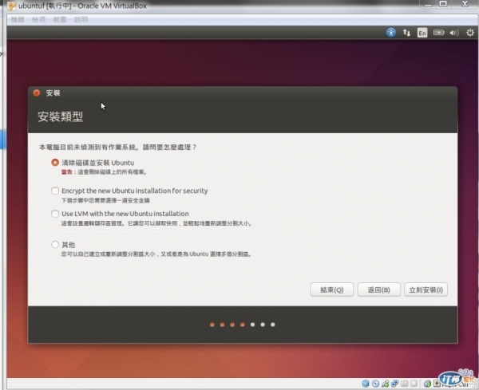Viewport: 479px width, 390px height.
Task: Open the system gear menu
Action: [x=470, y=33]
